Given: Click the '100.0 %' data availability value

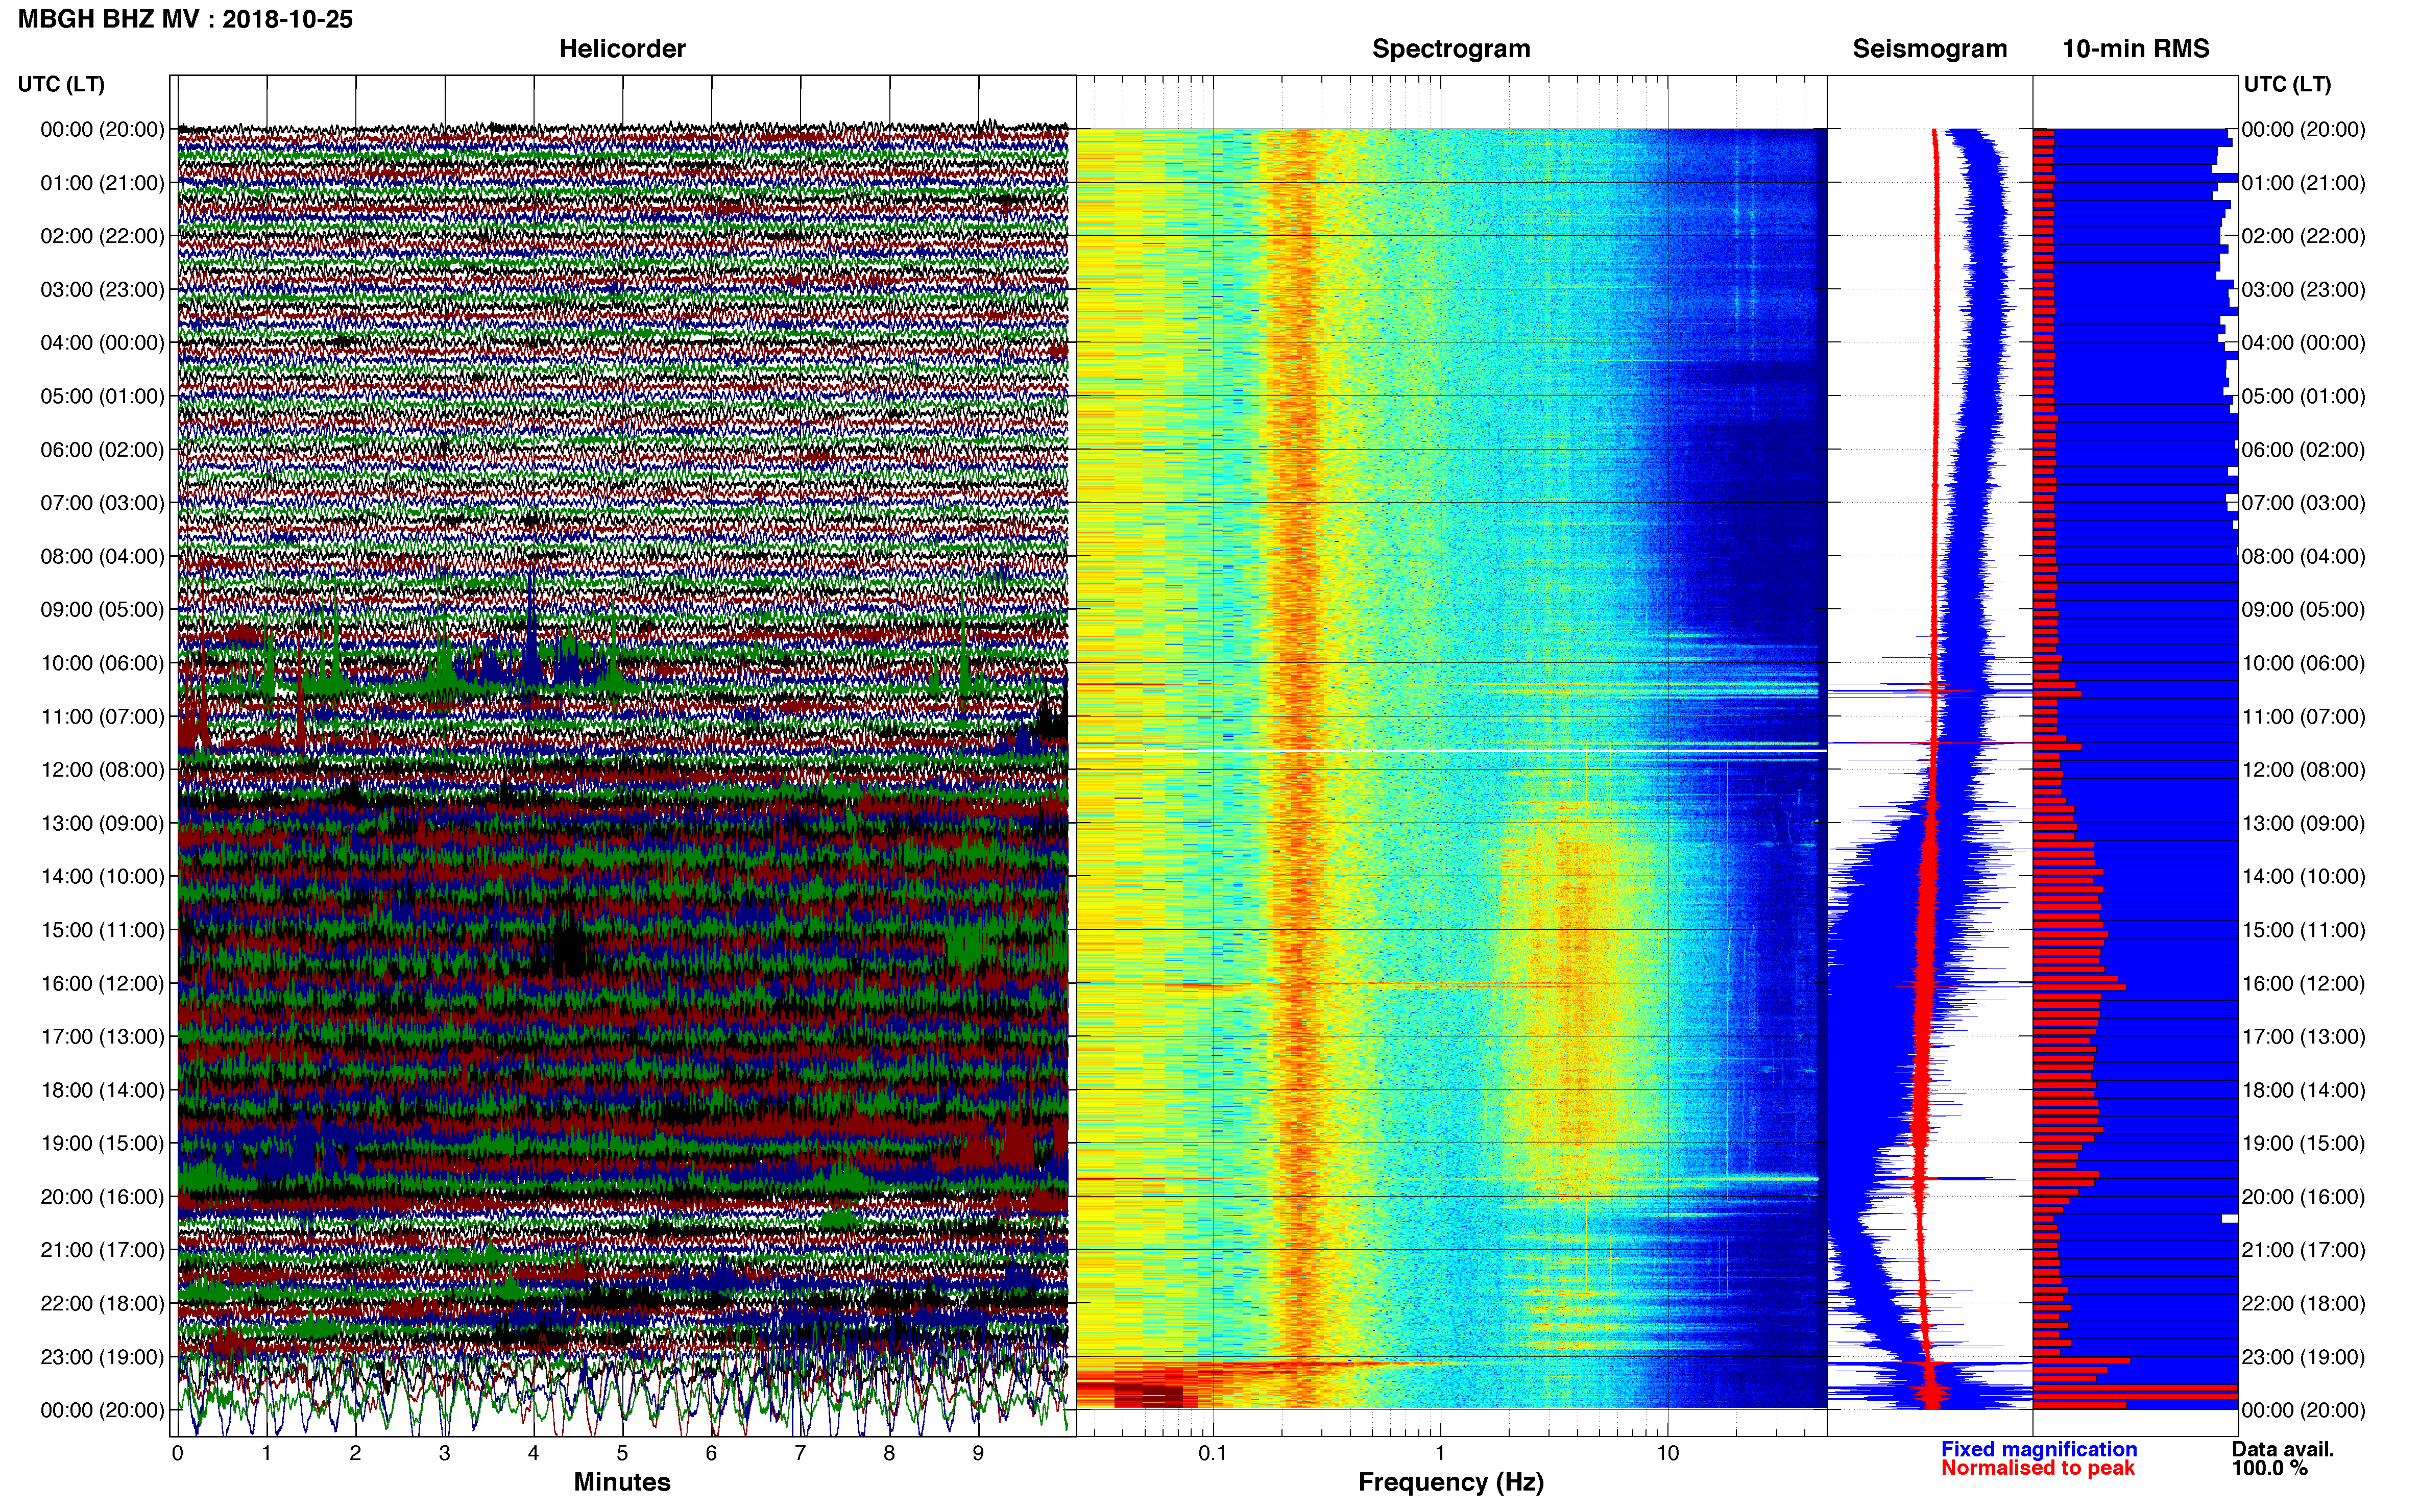Looking at the screenshot, I should [x=2270, y=1468].
